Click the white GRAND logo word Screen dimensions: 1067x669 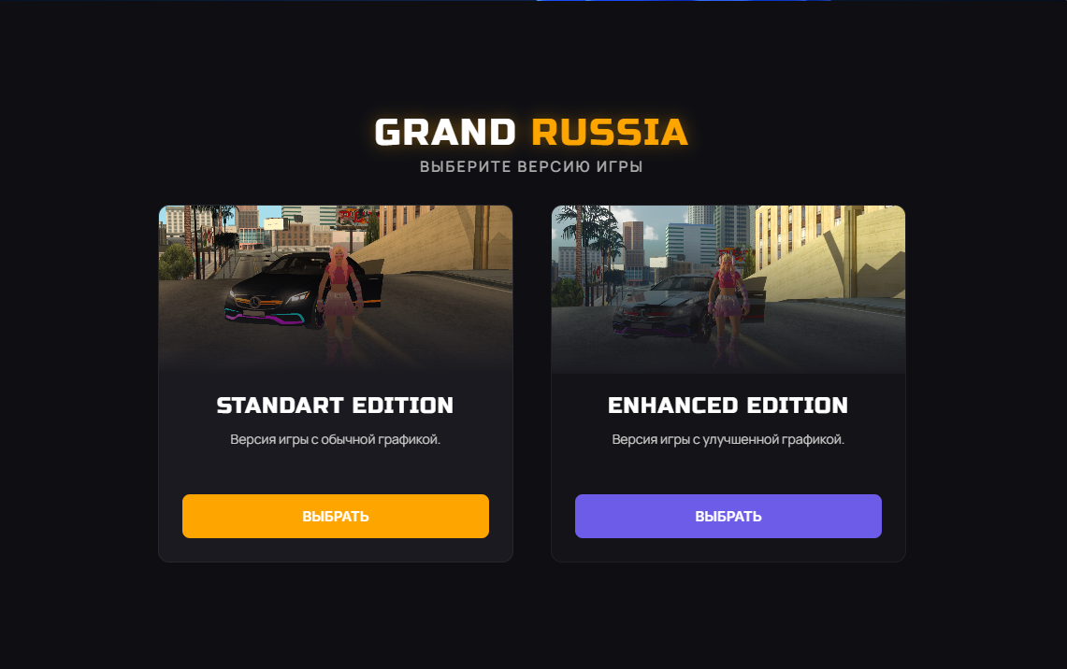point(446,132)
